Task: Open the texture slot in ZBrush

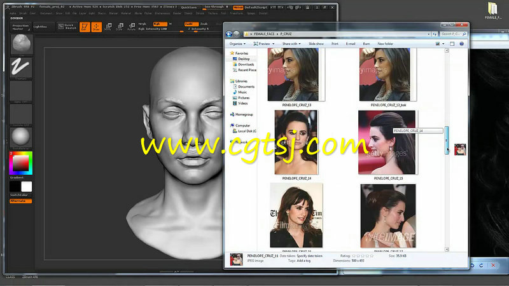Action: click(x=21, y=114)
